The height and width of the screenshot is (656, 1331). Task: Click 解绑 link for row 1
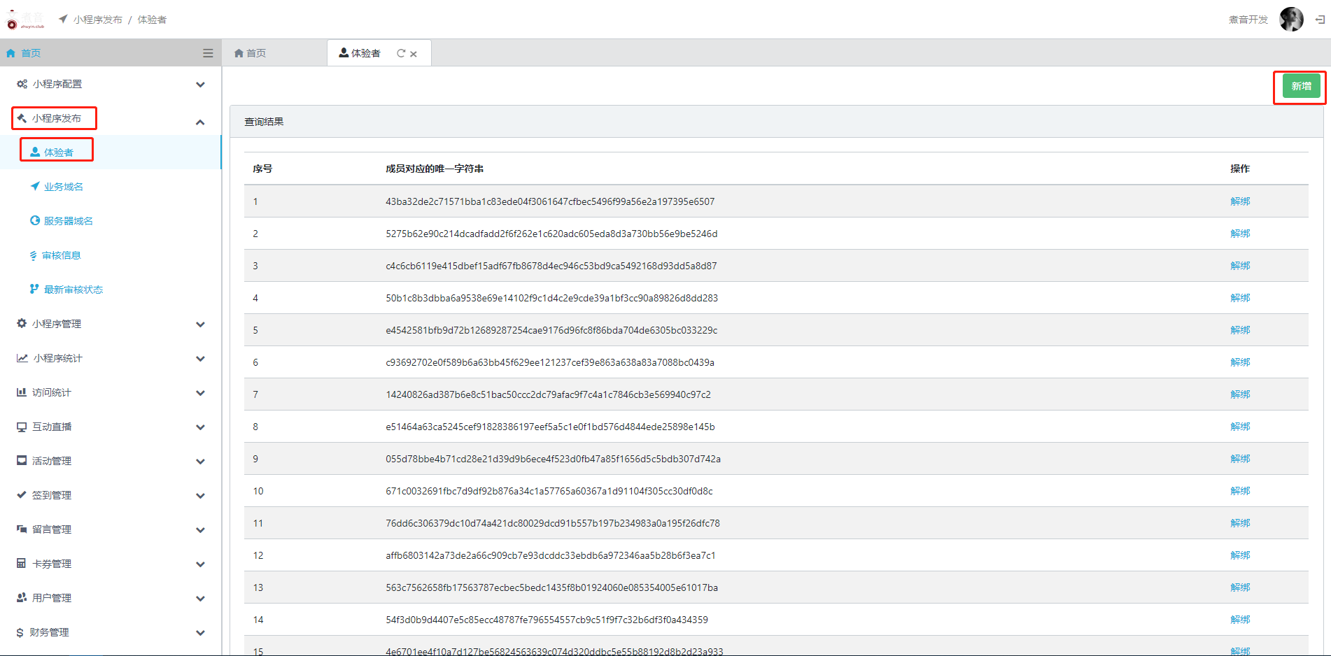click(1239, 201)
